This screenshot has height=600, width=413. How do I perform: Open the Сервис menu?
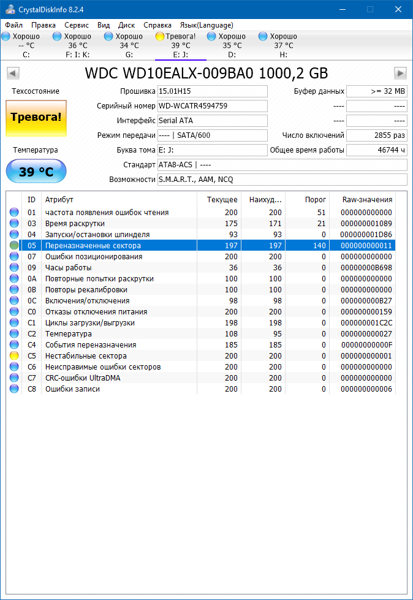click(77, 25)
